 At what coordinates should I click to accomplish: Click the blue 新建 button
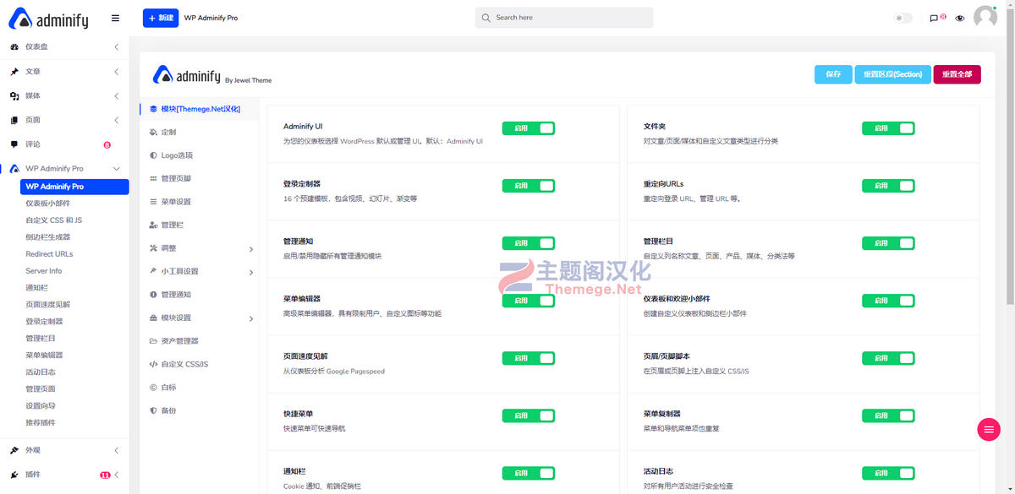pyautogui.click(x=161, y=18)
